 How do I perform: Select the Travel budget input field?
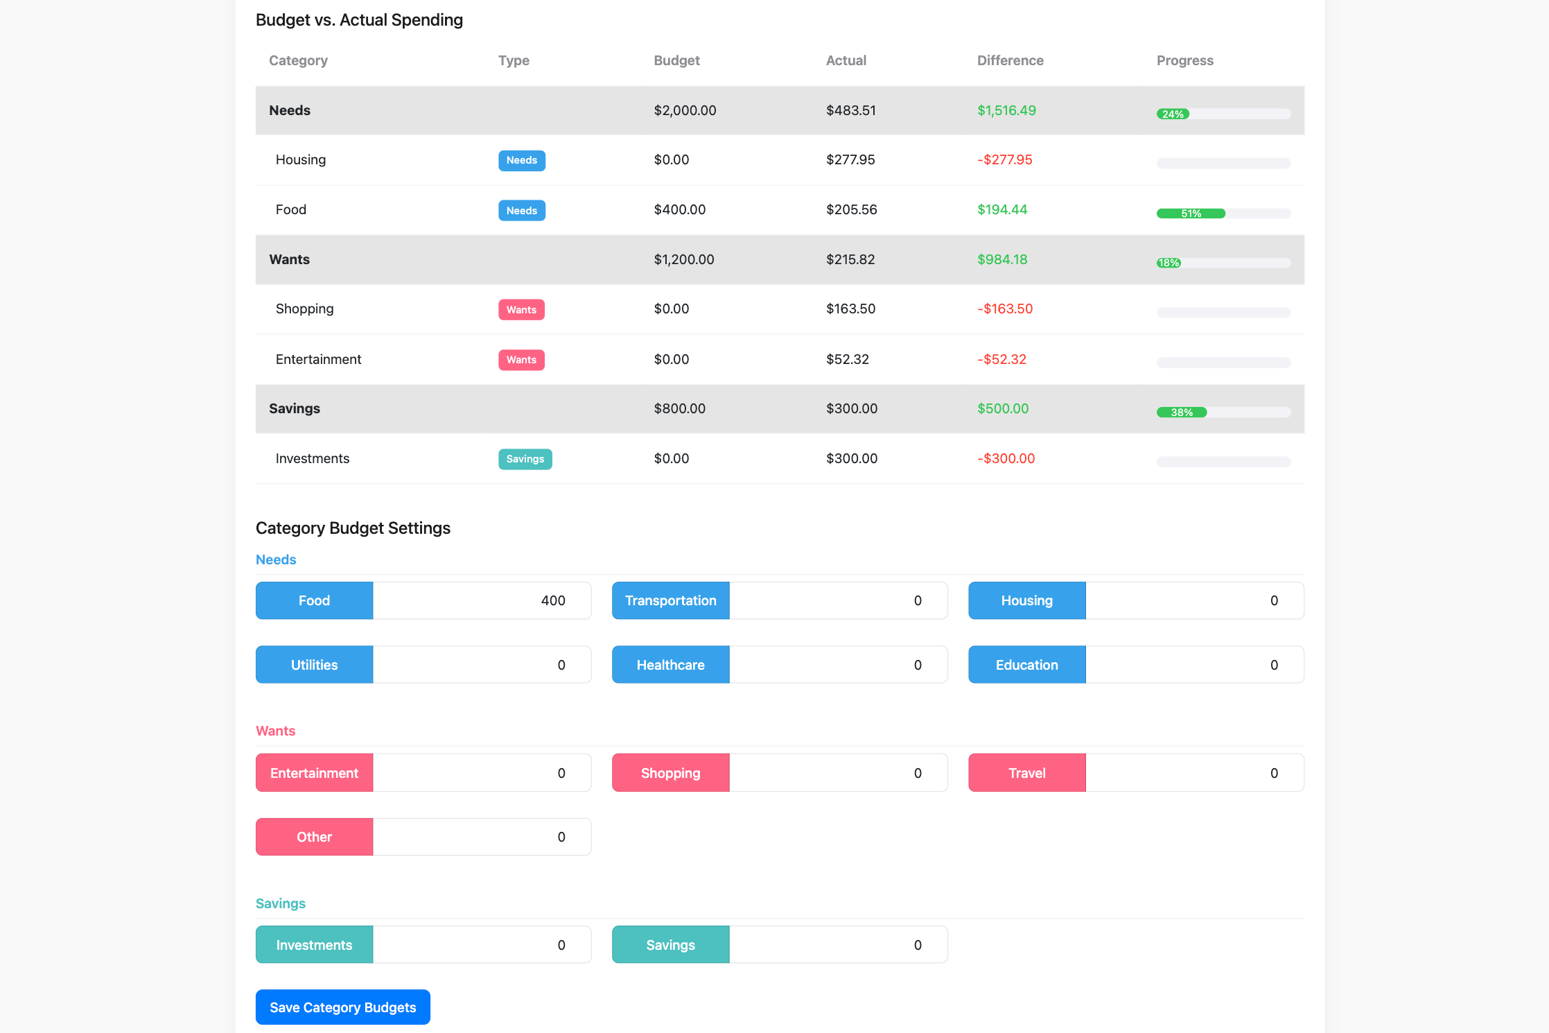(x=1194, y=772)
